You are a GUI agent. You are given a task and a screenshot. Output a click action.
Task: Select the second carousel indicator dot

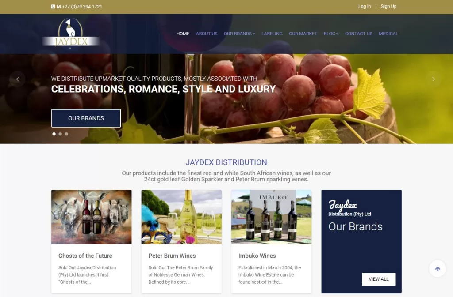coord(60,134)
